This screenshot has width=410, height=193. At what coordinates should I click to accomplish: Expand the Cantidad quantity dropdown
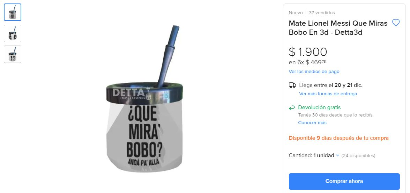(x=323, y=155)
